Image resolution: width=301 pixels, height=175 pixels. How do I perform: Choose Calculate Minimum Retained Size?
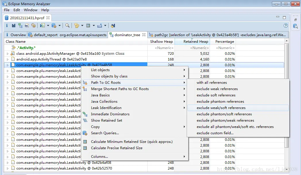[x=135, y=142]
